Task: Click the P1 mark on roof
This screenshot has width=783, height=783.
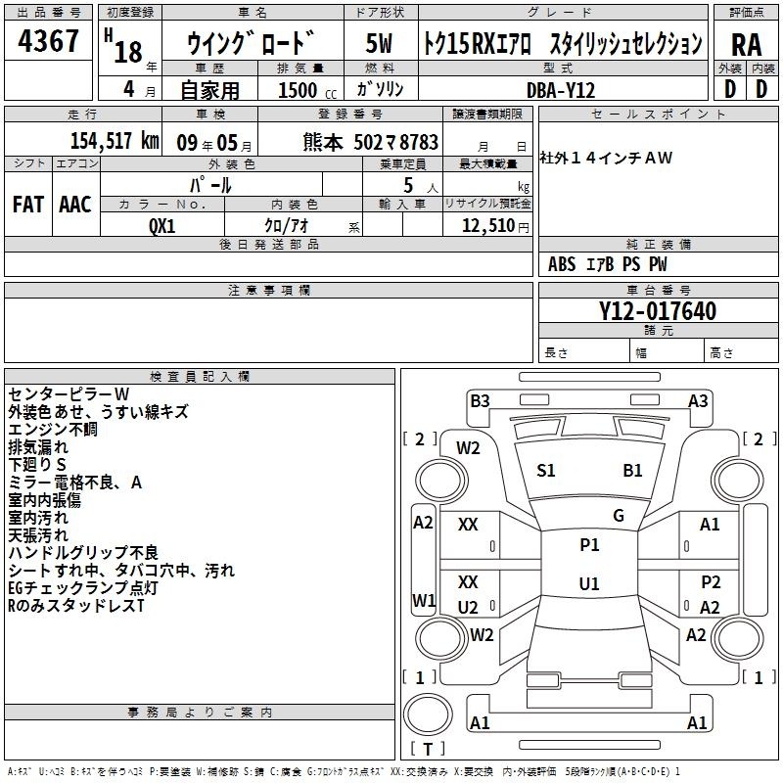Action: 589,545
